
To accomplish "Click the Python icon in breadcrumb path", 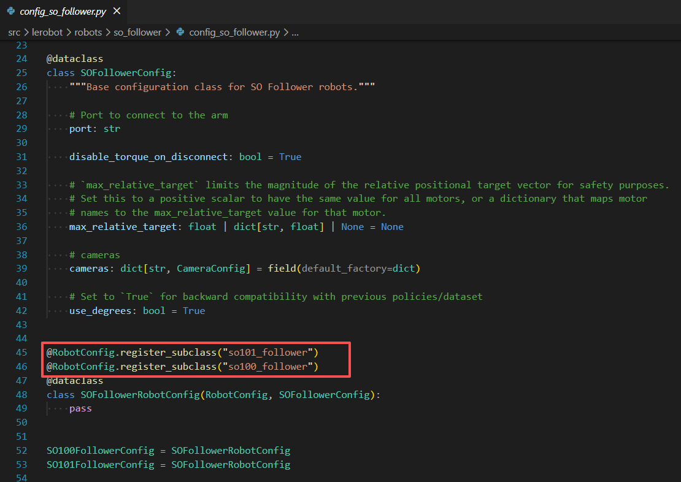I will (x=180, y=32).
